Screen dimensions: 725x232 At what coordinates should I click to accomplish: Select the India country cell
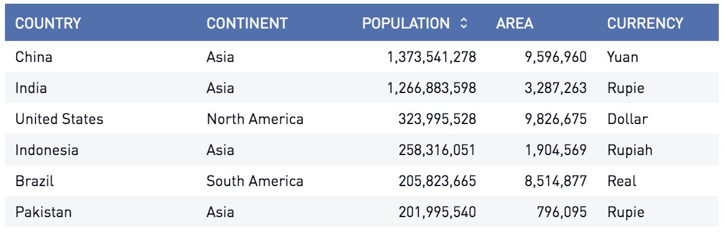(31, 87)
